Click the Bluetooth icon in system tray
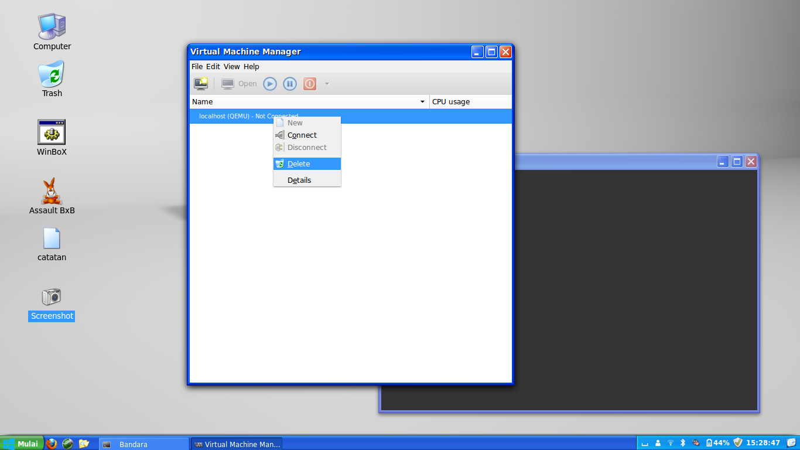The height and width of the screenshot is (450, 800). 683,444
